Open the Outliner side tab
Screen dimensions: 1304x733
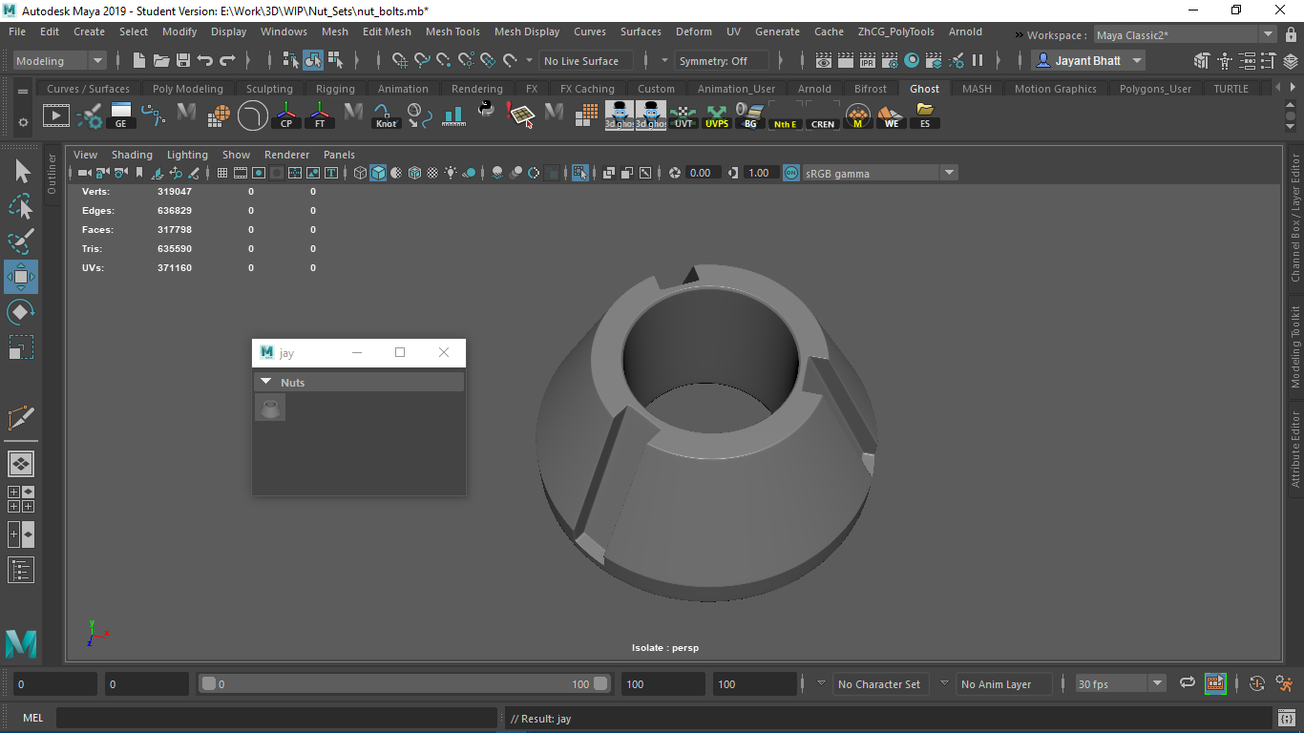pos(52,174)
